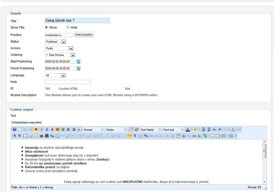This screenshot has width=274, height=192.
Task: Select the Hide radio button
Action: (68, 27)
